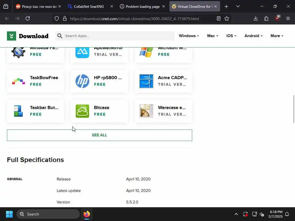The width and height of the screenshot is (295, 221).
Task: Open the notifications bell icon
Action: 287,214
